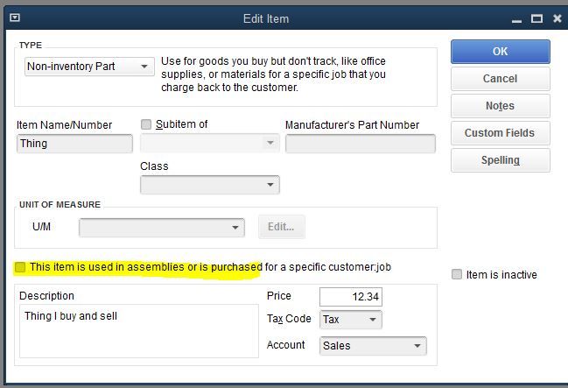Viewport: 568px width, 388px height.
Task: Close the Edit Item dialog
Action: click(558, 18)
